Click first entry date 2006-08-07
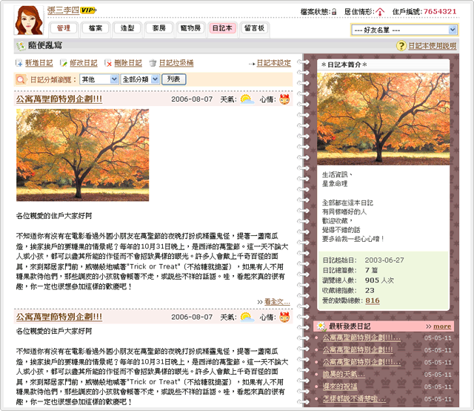The image size is (474, 411). [192, 99]
